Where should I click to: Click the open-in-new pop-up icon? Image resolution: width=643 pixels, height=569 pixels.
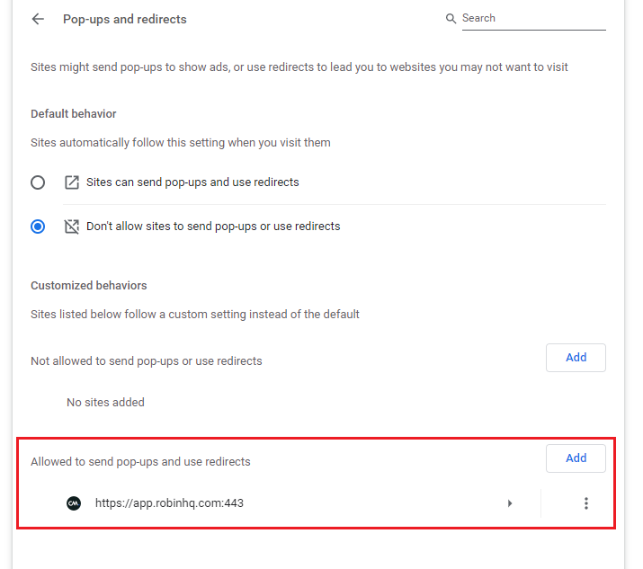coord(72,182)
